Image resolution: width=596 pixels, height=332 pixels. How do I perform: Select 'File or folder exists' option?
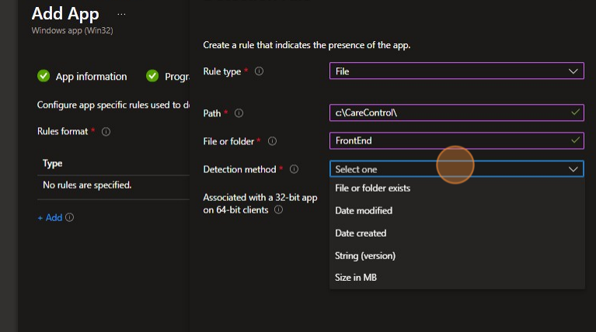pyautogui.click(x=372, y=188)
